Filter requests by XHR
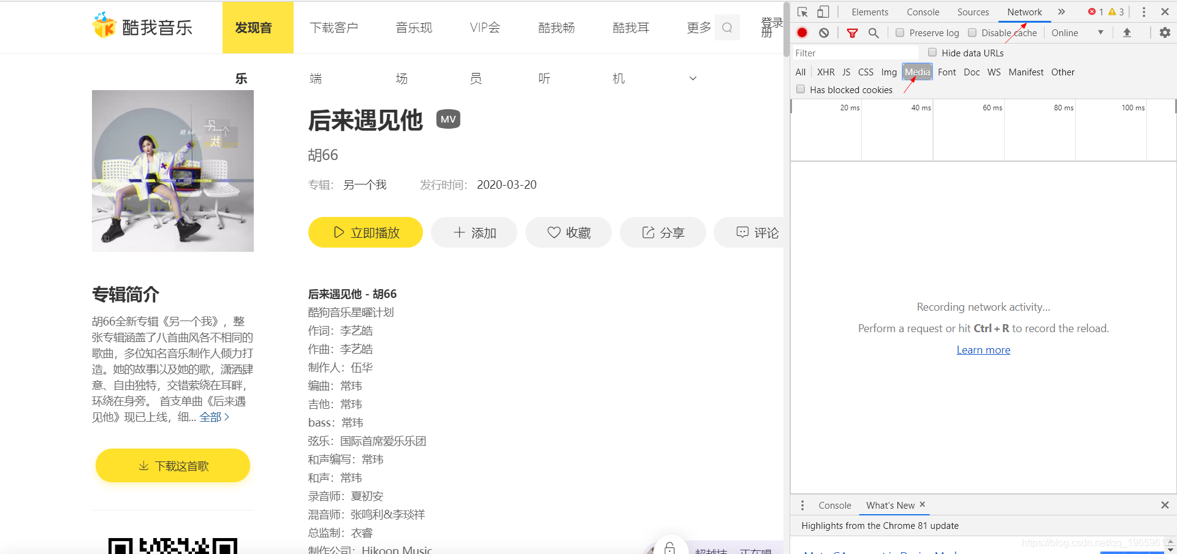Viewport: 1177px width, 554px height. [x=826, y=72]
